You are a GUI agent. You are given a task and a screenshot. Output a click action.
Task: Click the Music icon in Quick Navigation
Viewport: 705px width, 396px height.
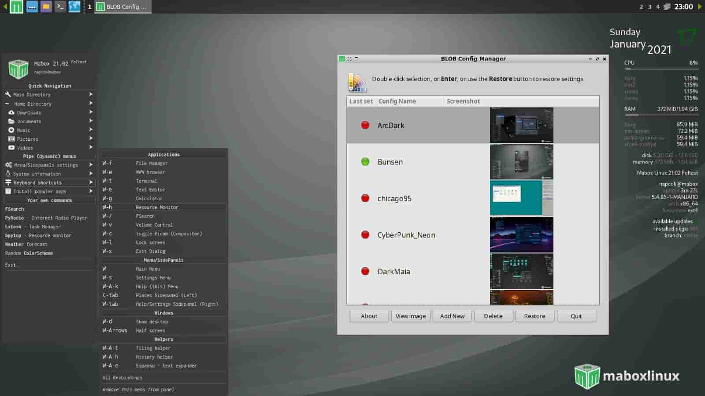(11, 130)
